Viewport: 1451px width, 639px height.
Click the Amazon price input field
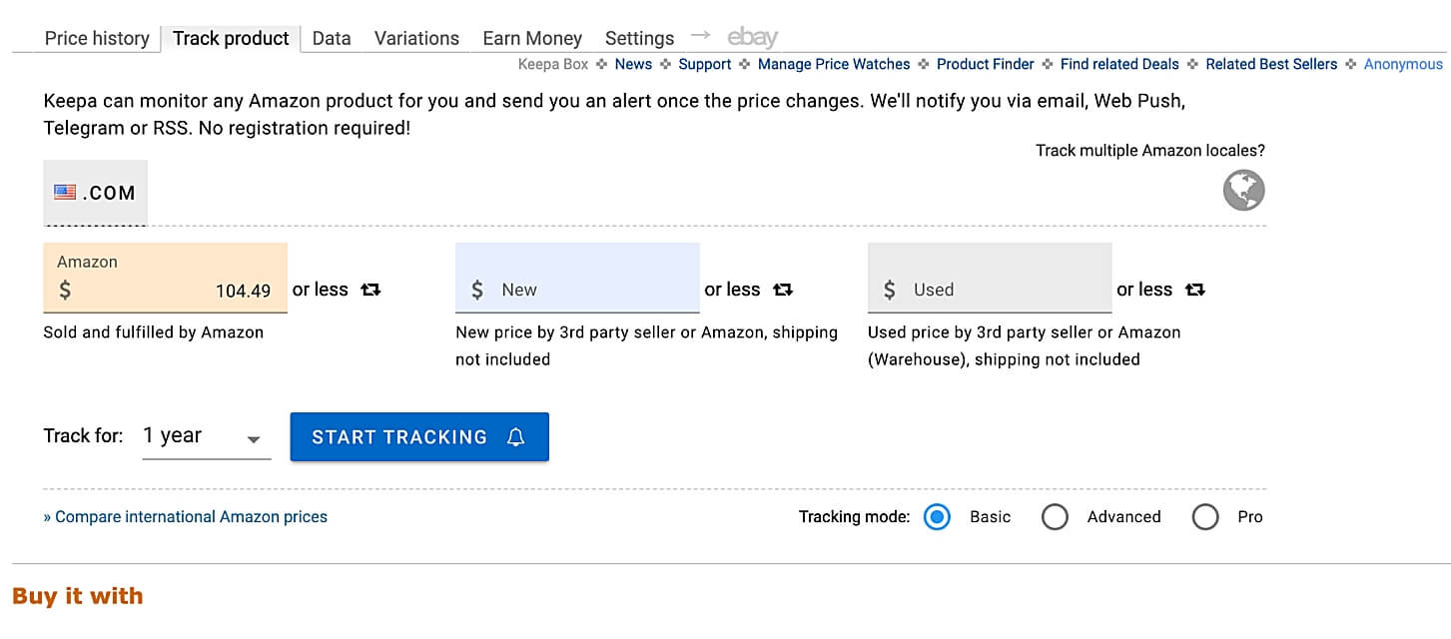coord(166,279)
